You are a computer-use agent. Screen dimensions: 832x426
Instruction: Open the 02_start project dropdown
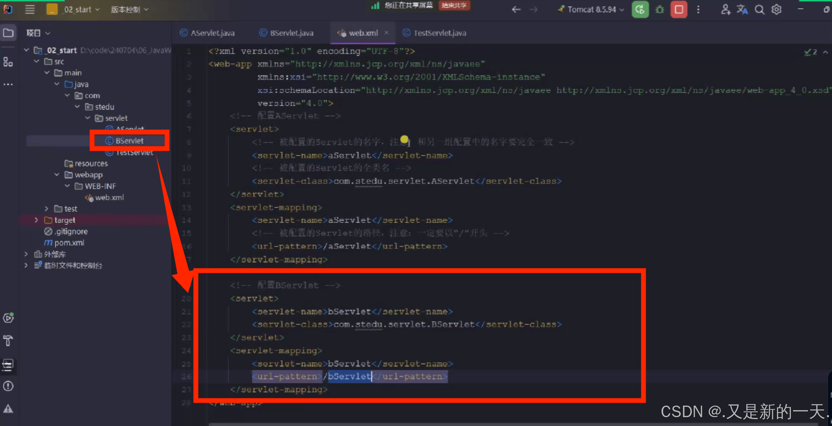[x=77, y=10]
